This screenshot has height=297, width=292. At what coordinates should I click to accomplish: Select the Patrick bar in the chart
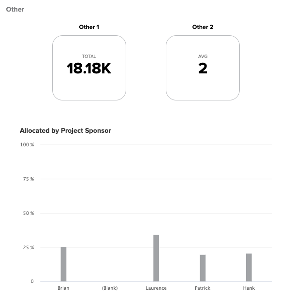click(x=203, y=268)
